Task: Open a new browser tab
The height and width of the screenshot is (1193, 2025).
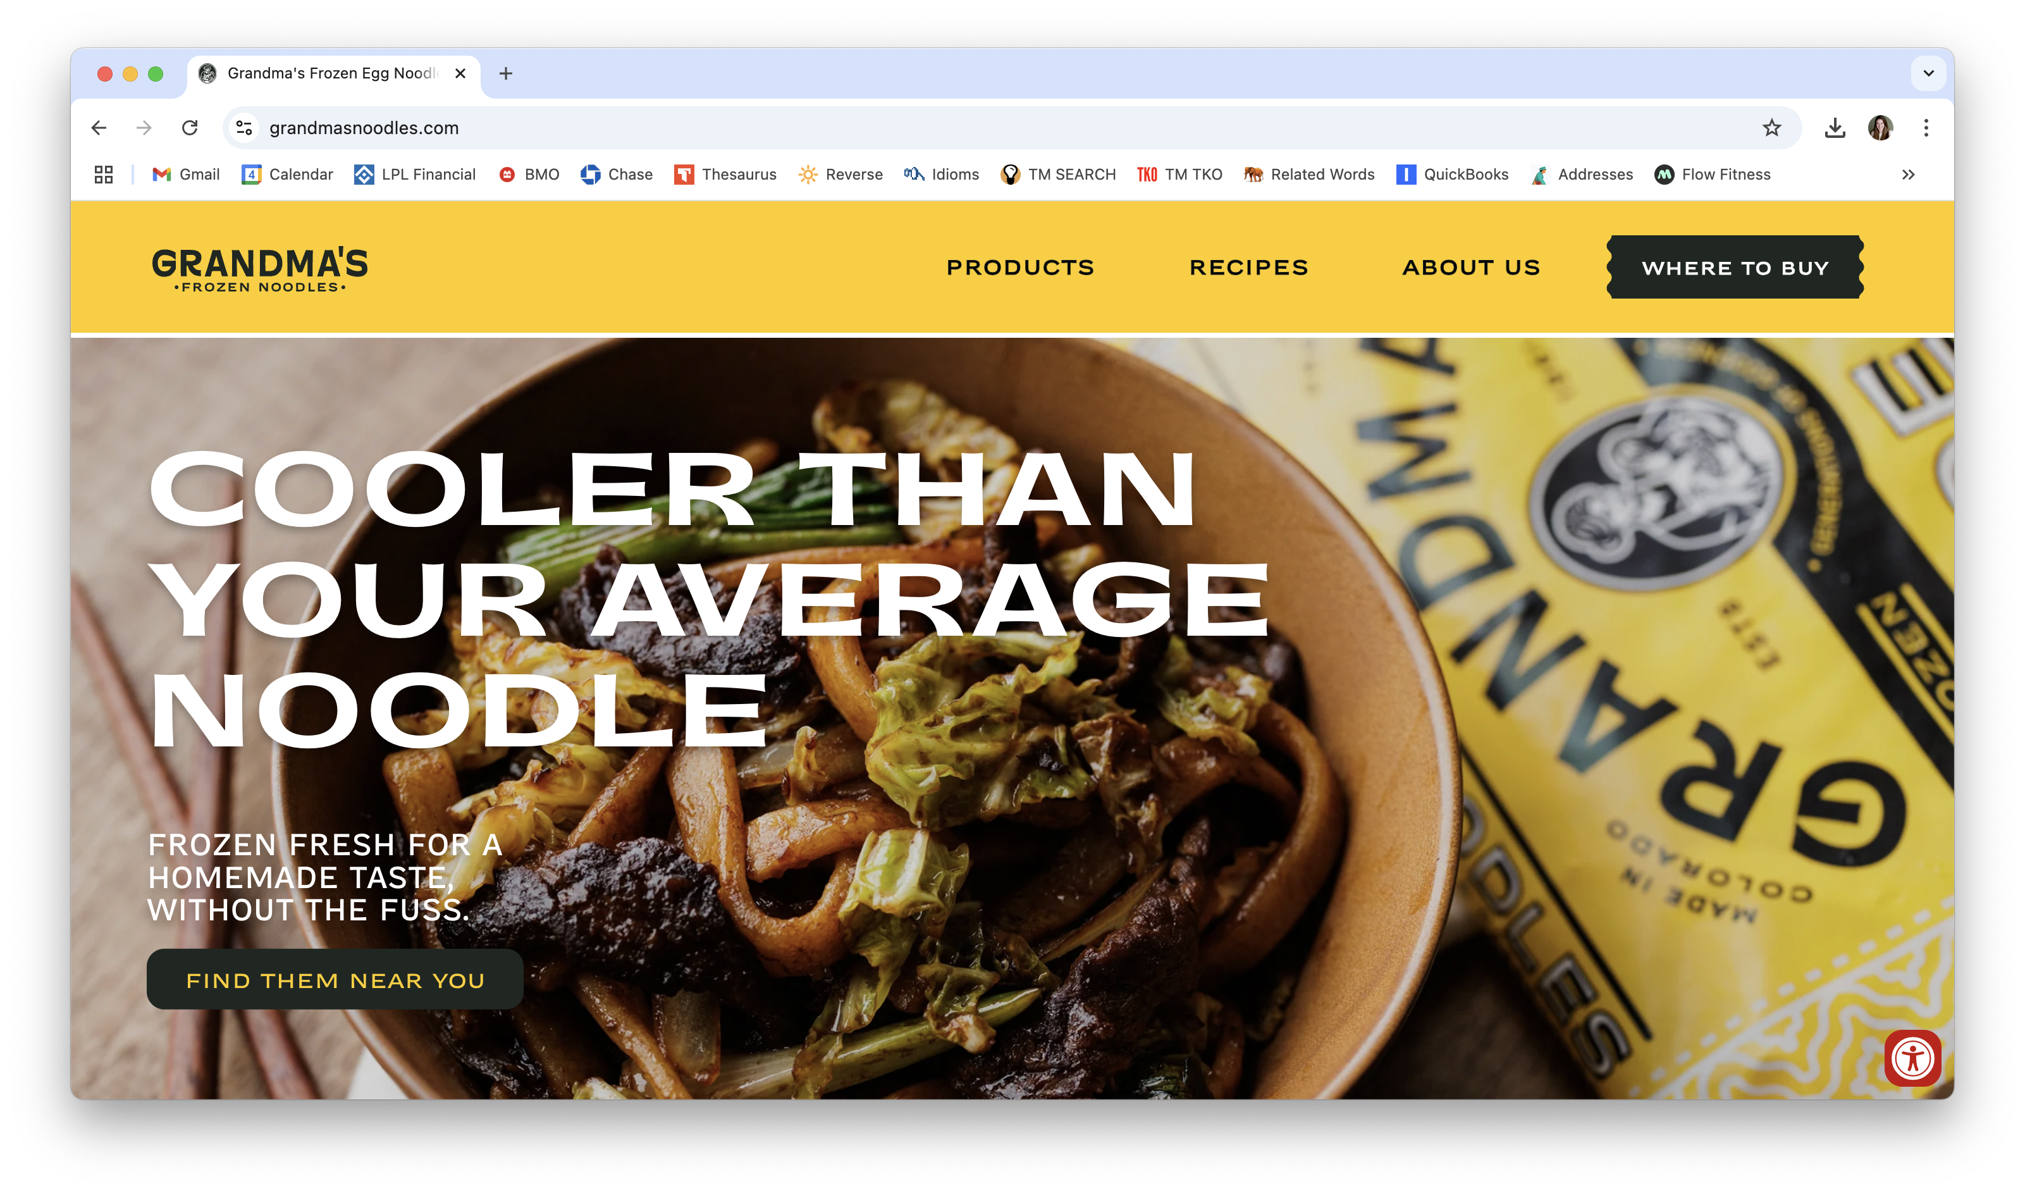Action: pyautogui.click(x=505, y=73)
